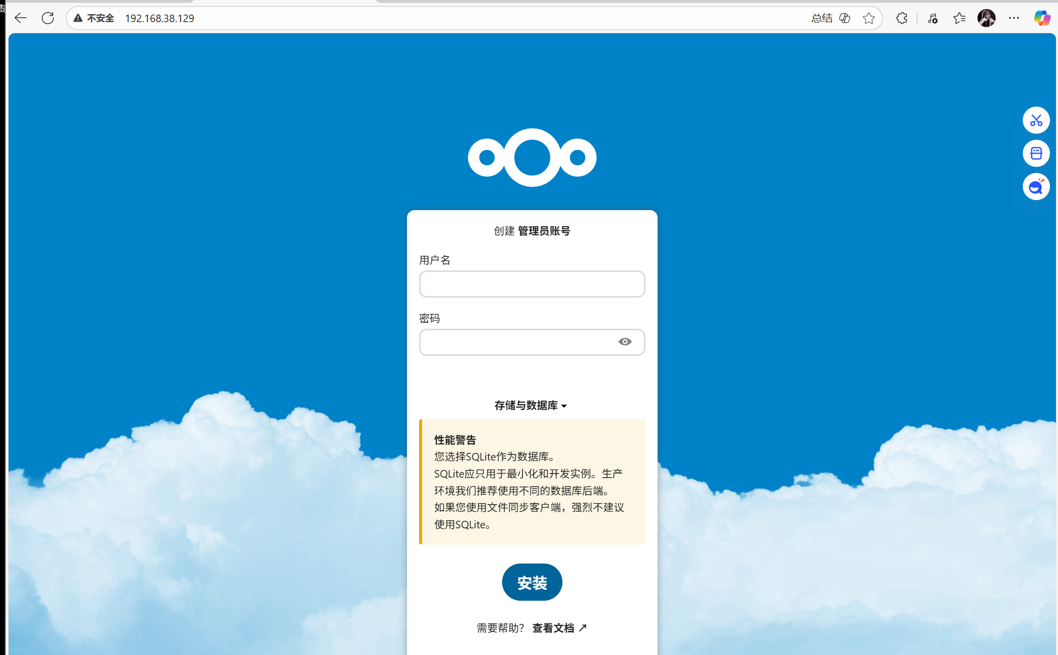Open the 查看文档 documentation link
Image resolution: width=1058 pixels, height=655 pixels.
click(x=559, y=628)
